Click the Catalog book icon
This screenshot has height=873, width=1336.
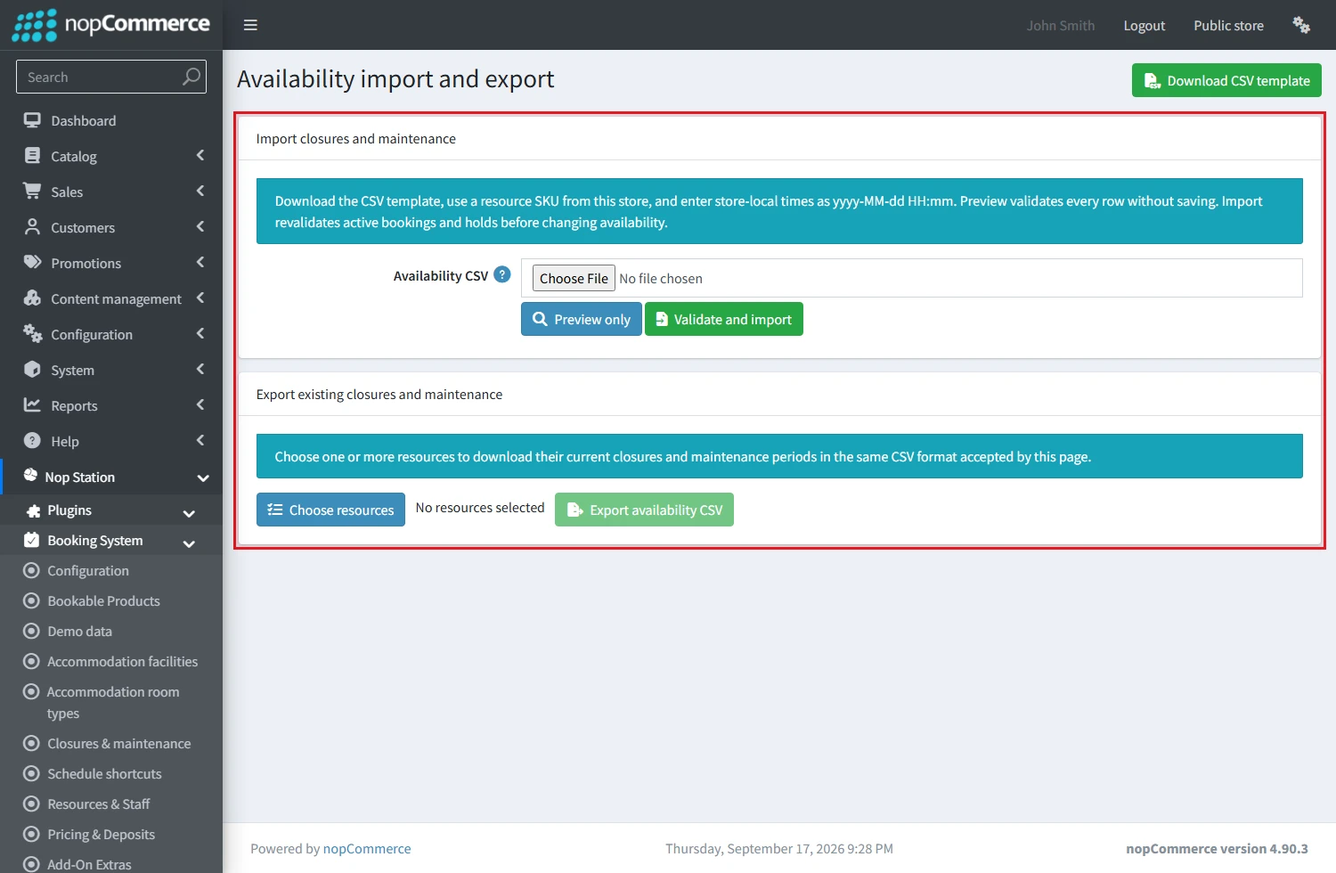[33, 156]
